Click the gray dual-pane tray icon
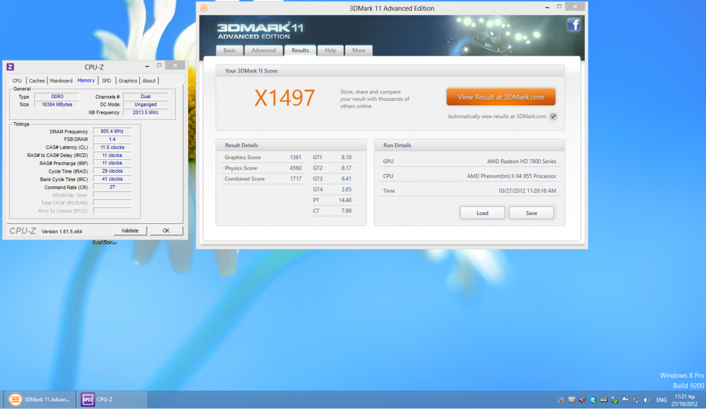The width and height of the screenshot is (706, 409). click(x=571, y=400)
